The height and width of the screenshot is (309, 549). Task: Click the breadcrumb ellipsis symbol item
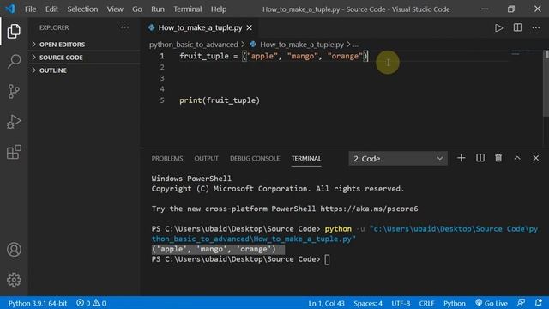[356, 45]
